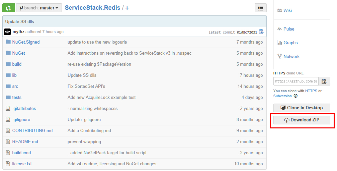The width and height of the screenshot is (337, 171).
Task: Open commit 'Add a Contributing.md'
Action: 89,130
